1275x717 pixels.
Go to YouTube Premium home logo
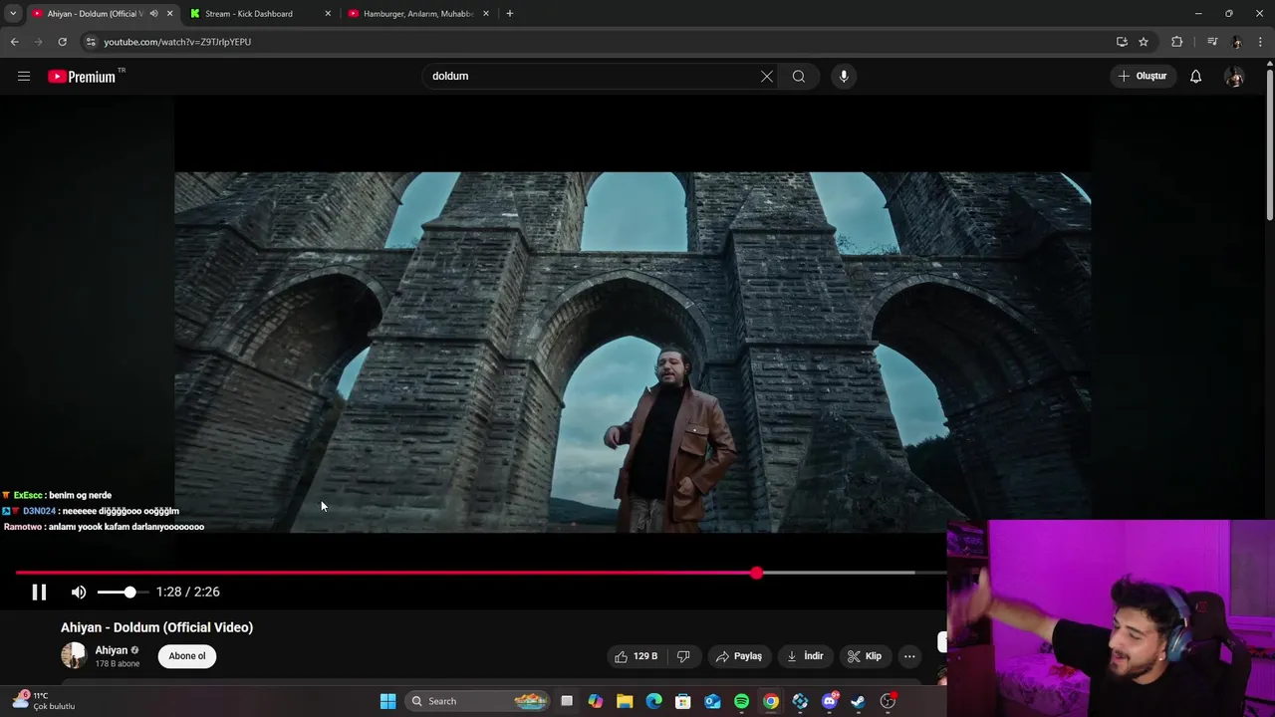coord(82,77)
